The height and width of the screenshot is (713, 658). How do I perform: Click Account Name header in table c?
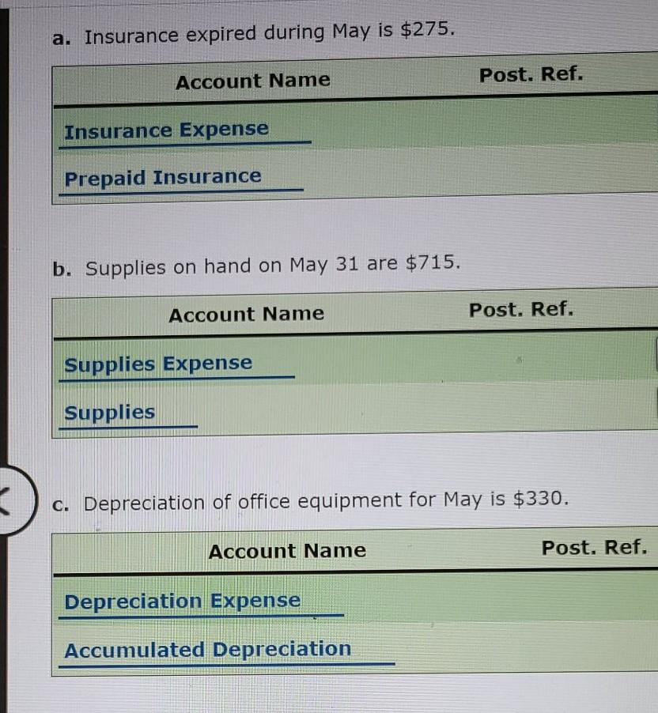tap(287, 551)
